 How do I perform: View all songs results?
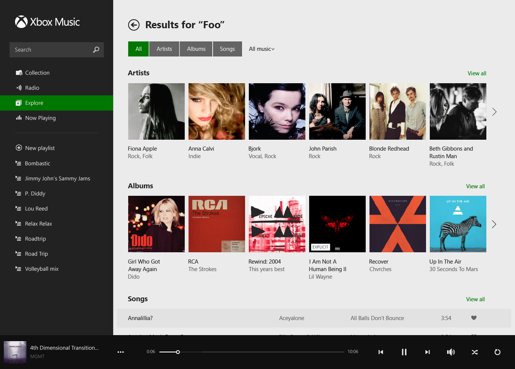pyautogui.click(x=475, y=299)
